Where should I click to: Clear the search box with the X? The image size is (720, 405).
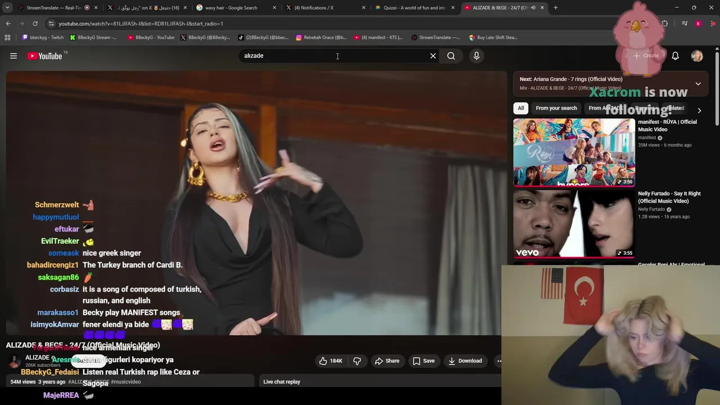coord(433,56)
